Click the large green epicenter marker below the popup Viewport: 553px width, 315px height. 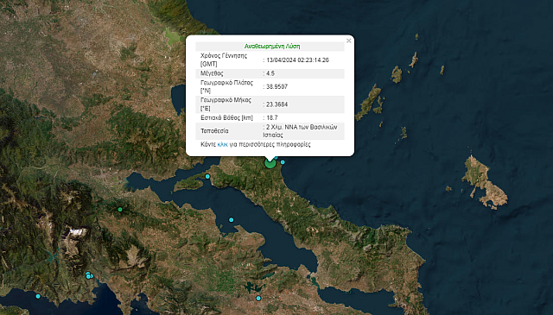pos(270,163)
